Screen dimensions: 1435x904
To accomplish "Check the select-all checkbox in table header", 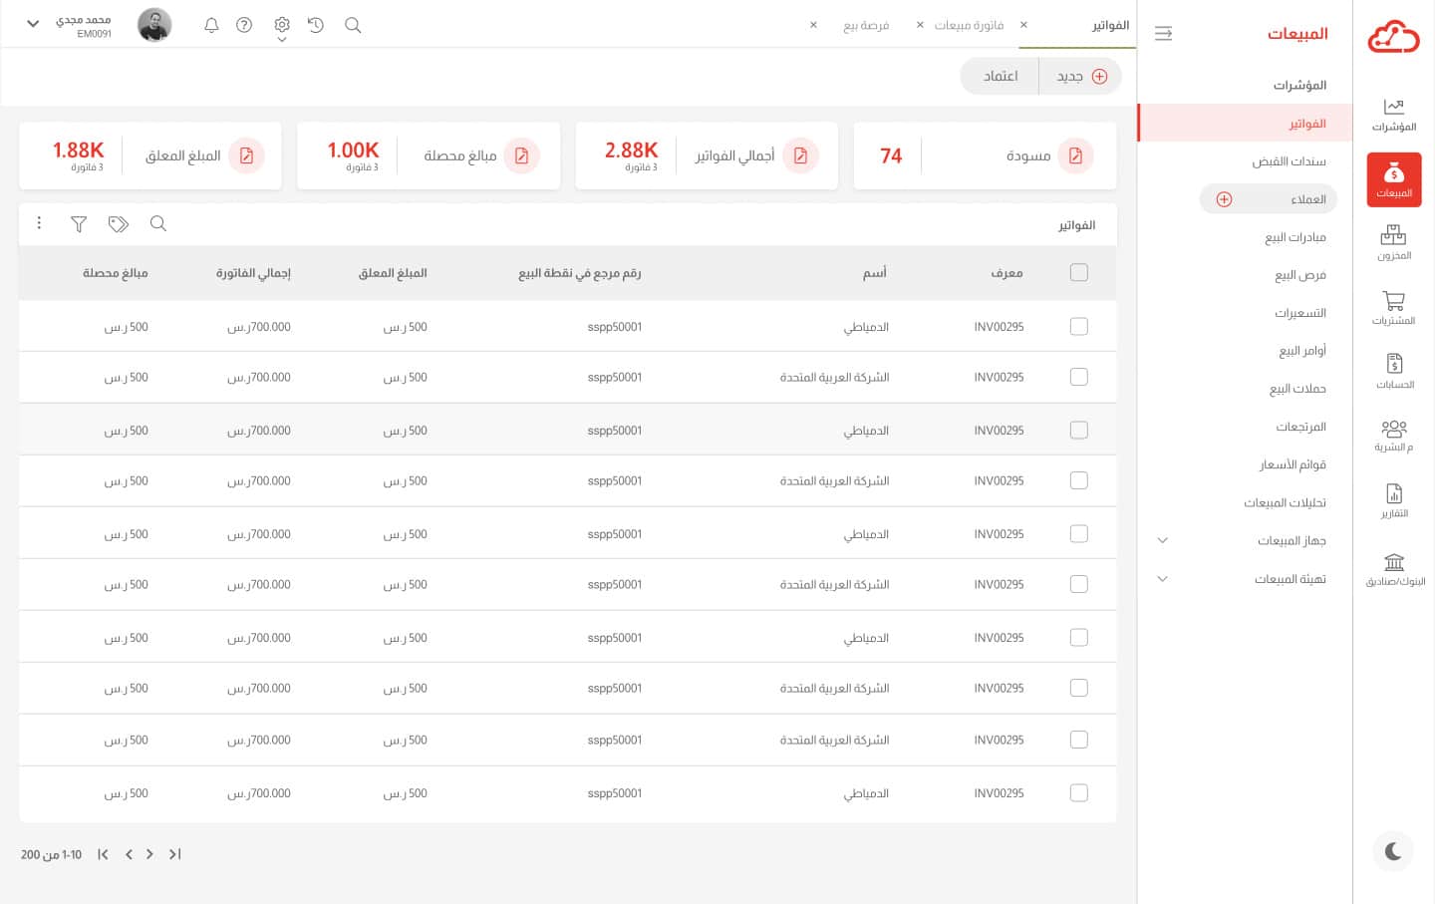I will (1078, 272).
